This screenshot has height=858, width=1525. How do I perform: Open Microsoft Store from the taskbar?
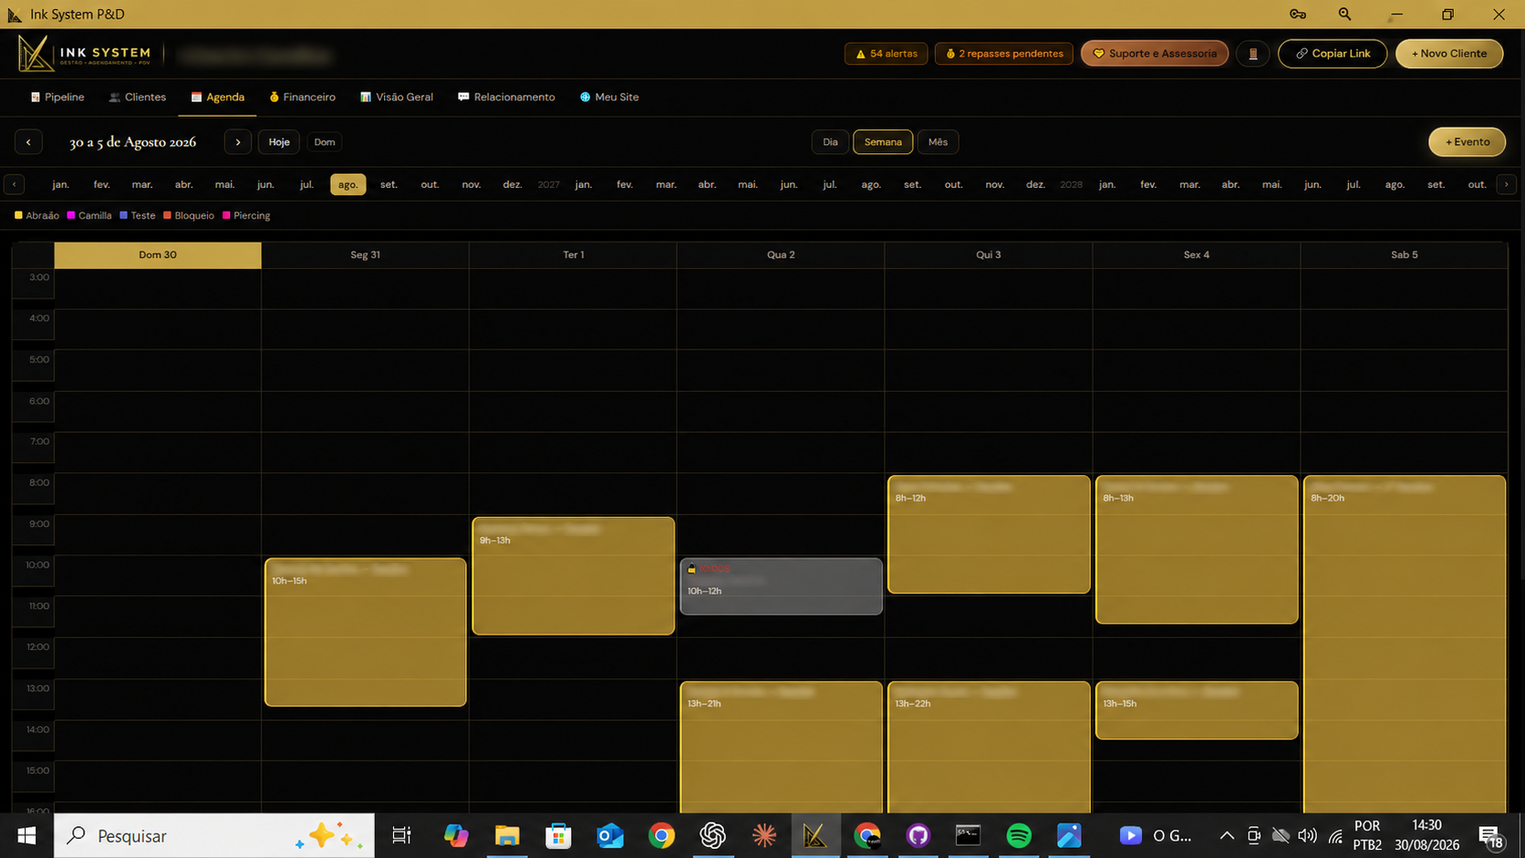coord(558,835)
